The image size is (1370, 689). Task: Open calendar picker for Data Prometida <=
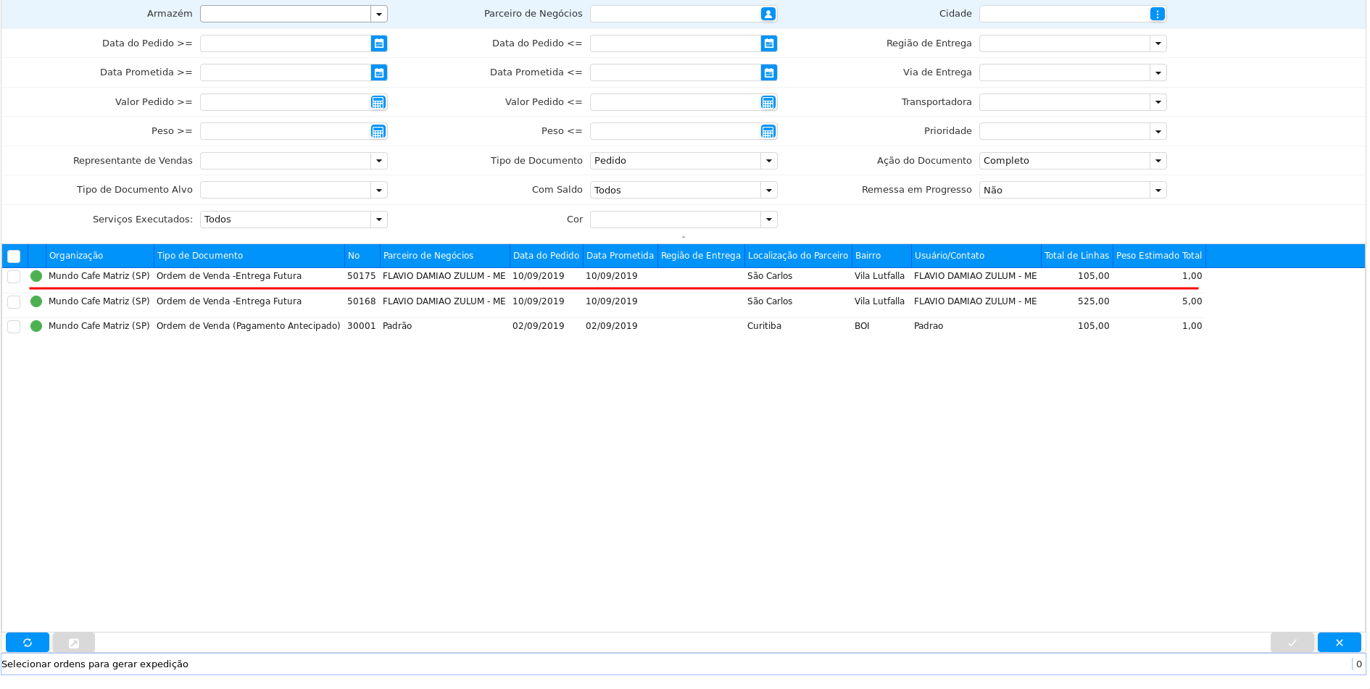click(x=768, y=72)
